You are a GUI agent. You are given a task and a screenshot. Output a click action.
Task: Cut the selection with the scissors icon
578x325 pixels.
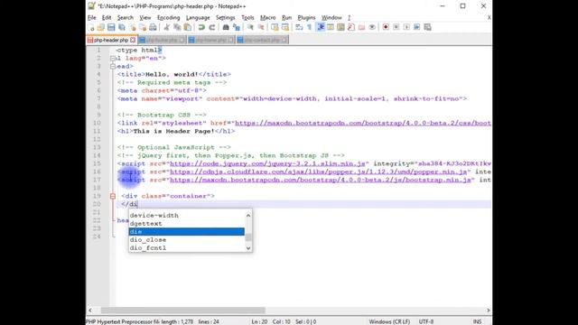[166, 27]
